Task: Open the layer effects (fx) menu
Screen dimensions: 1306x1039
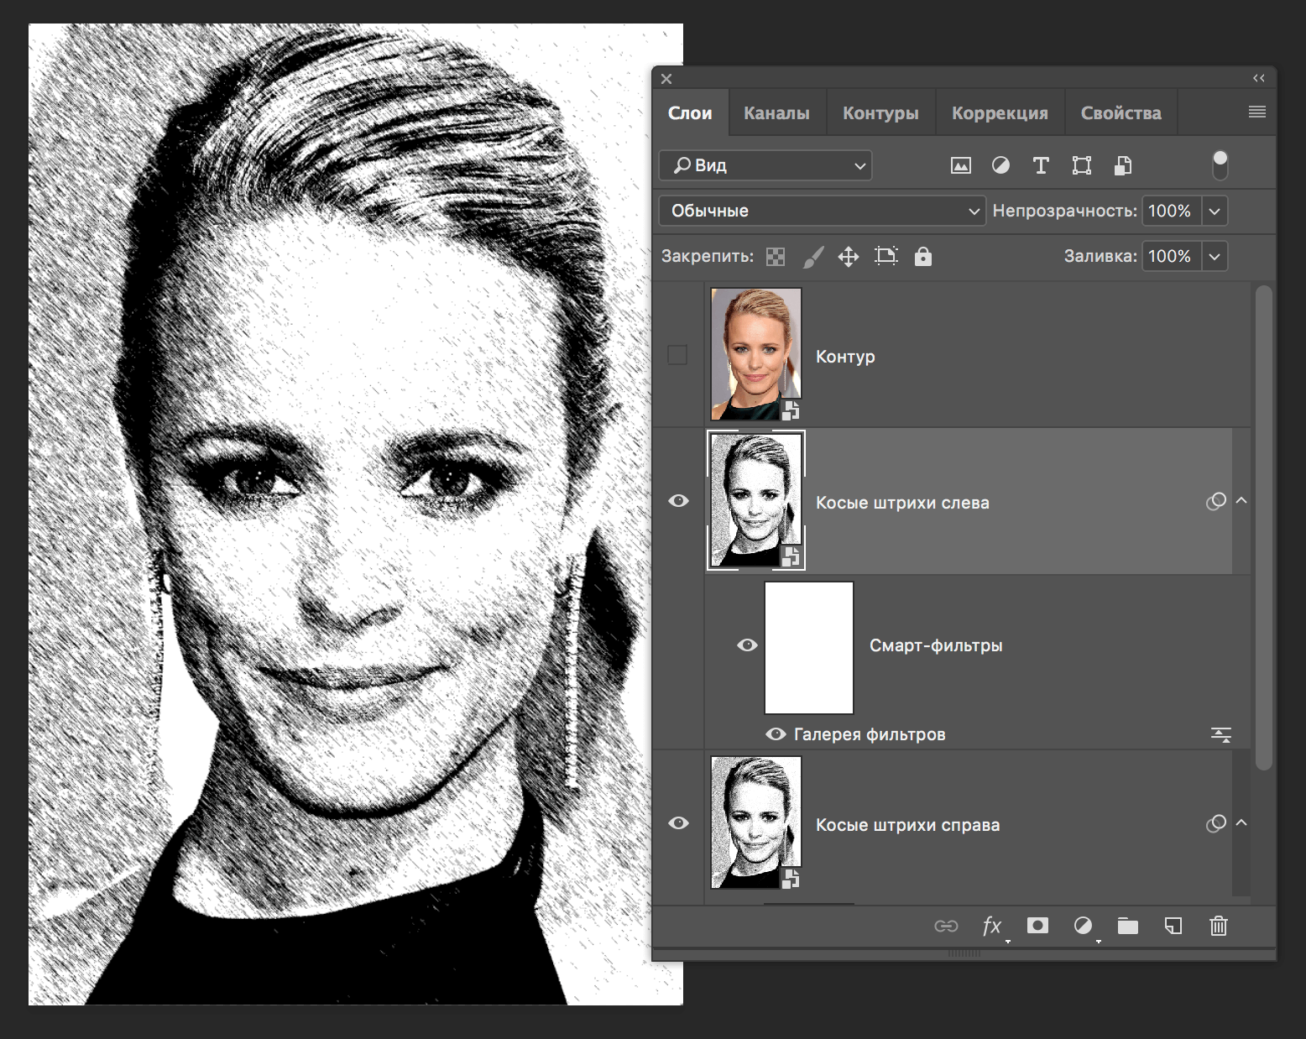Action: click(992, 926)
